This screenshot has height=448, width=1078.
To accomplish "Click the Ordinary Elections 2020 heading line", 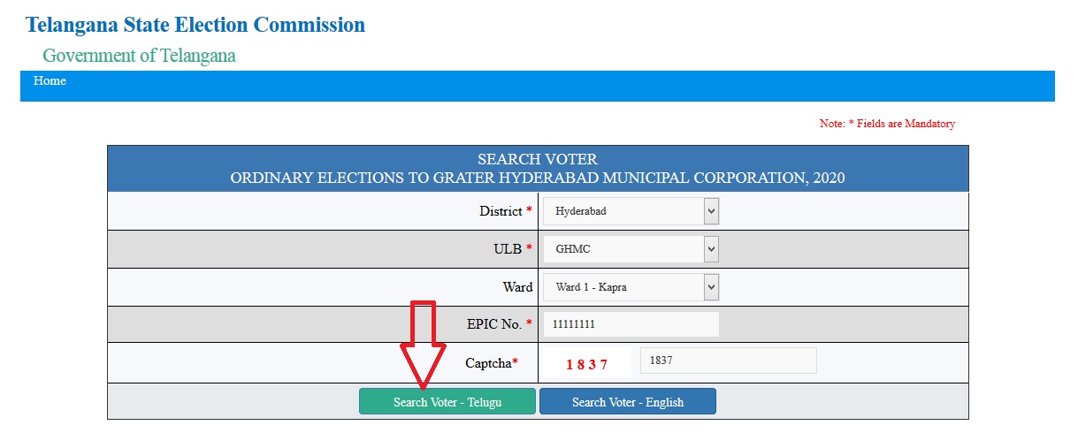I will [x=538, y=178].
